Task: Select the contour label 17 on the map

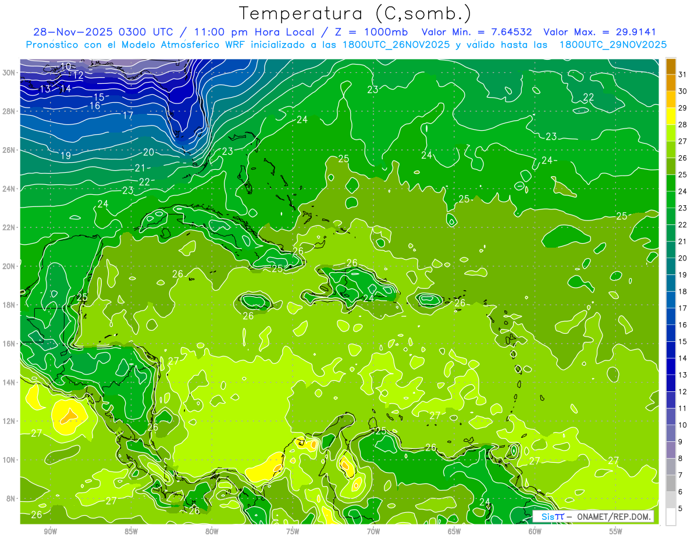Action: 128,115
